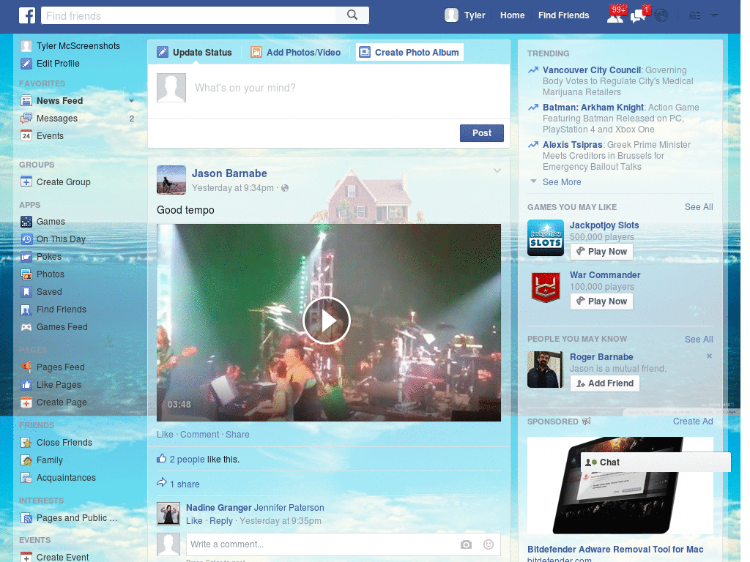This screenshot has width=750, height=562.
Task: Open Jason Barnabe post options chevron
Action: point(497,171)
